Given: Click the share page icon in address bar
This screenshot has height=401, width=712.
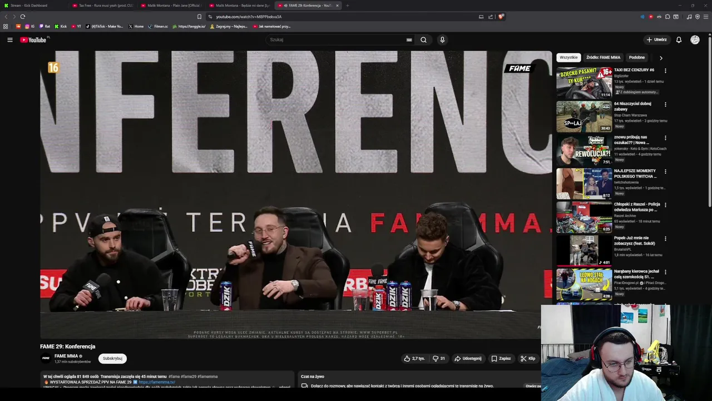Looking at the screenshot, I should coord(491,17).
